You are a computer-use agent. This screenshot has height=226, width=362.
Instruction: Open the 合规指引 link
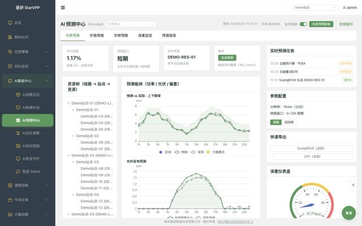pyautogui.click(x=346, y=24)
